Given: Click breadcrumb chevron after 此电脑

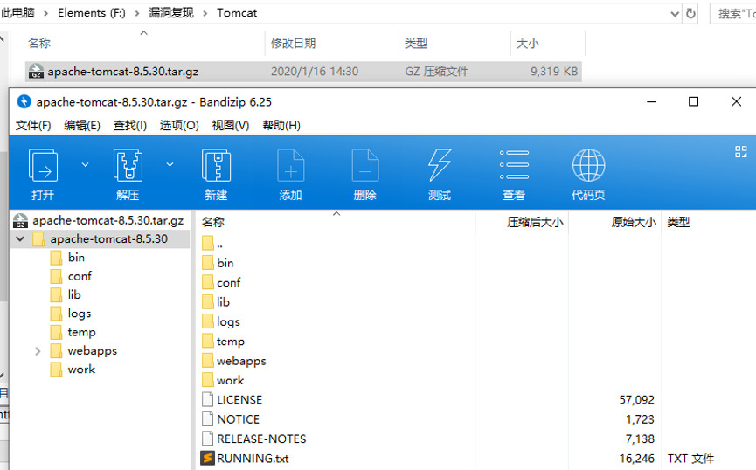Looking at the screenshot, I should (x=45, y=13).
